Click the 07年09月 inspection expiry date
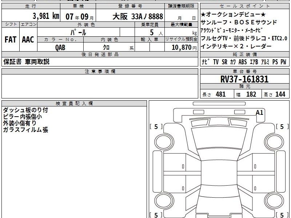Image resolution: width=291 pixels, height=218 pixels. (x=80, y=17)
